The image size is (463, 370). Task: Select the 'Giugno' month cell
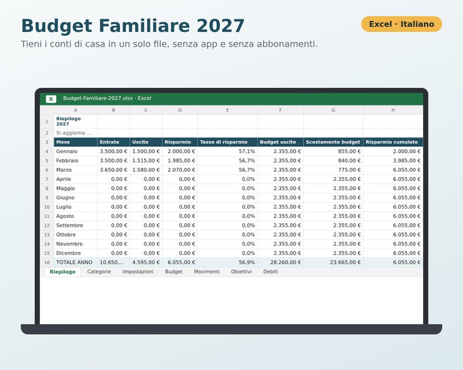click(76, 198)
